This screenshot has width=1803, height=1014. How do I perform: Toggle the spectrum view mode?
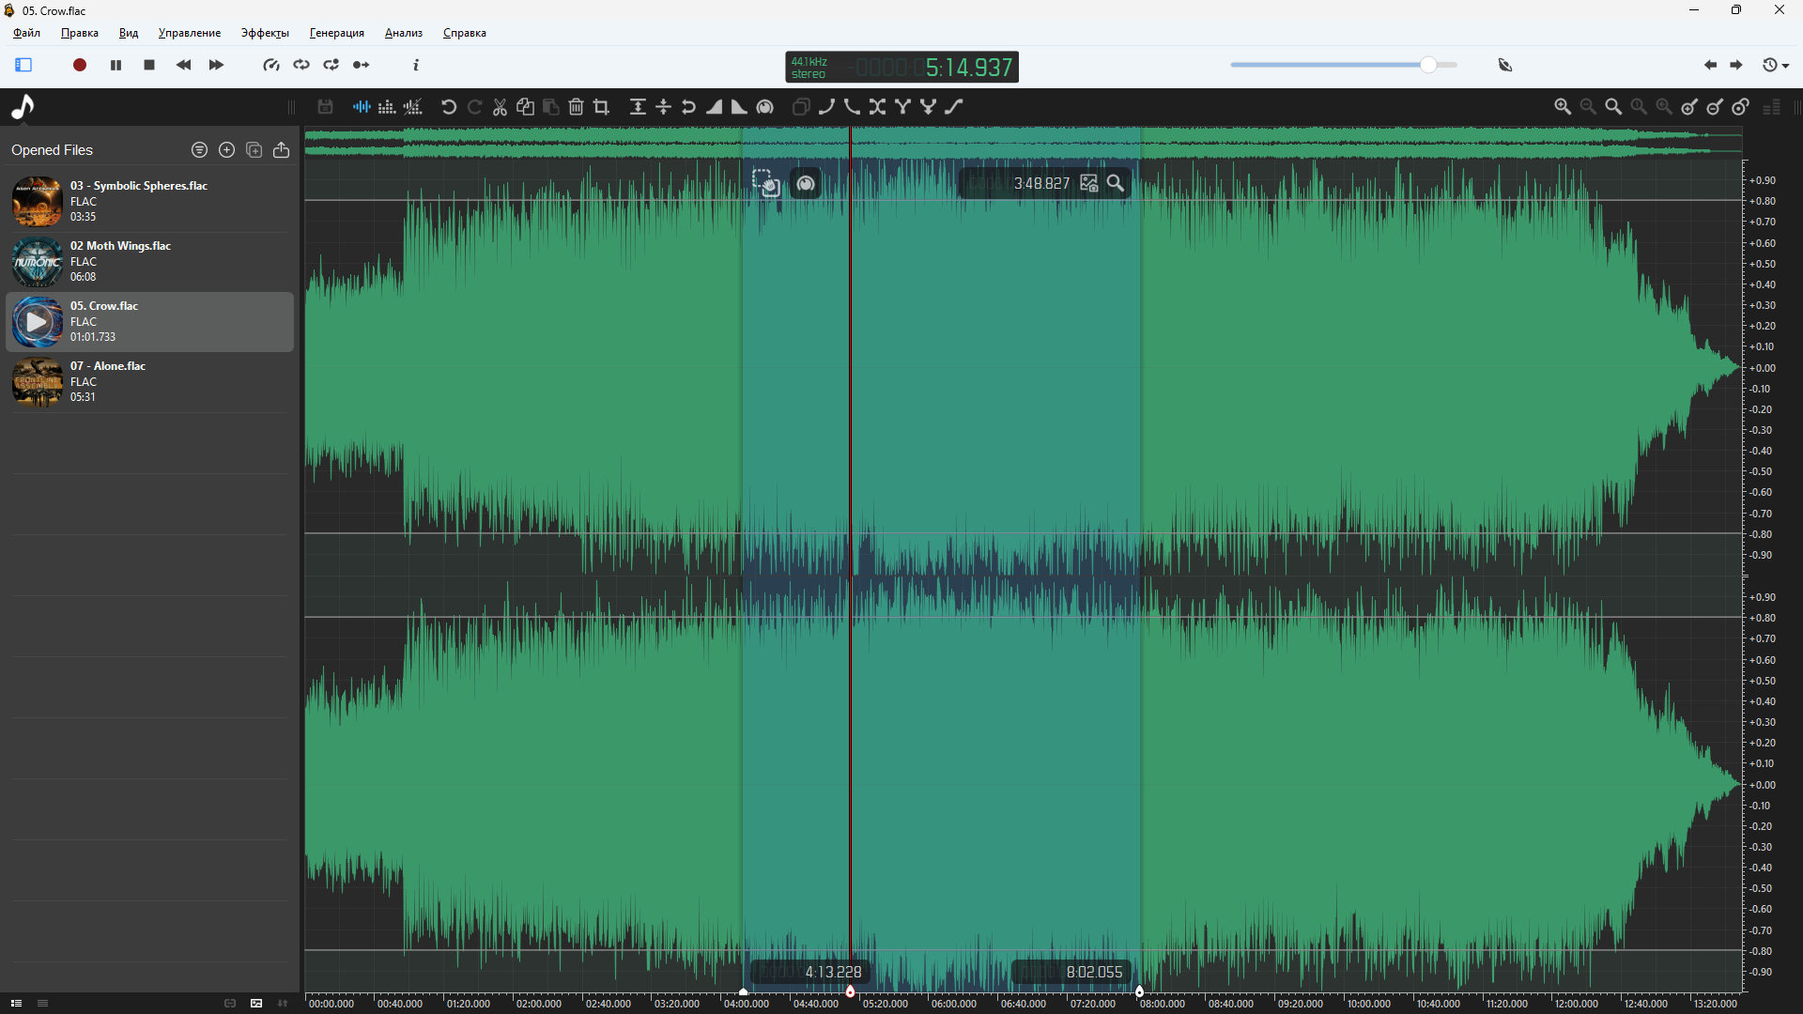pyautogui.click(x=387, y=107)
